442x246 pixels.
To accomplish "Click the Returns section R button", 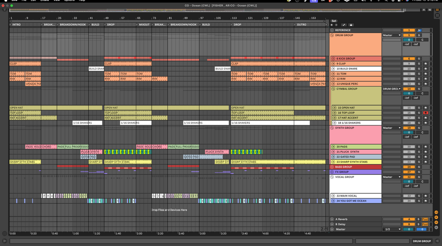I will [436, 217].
